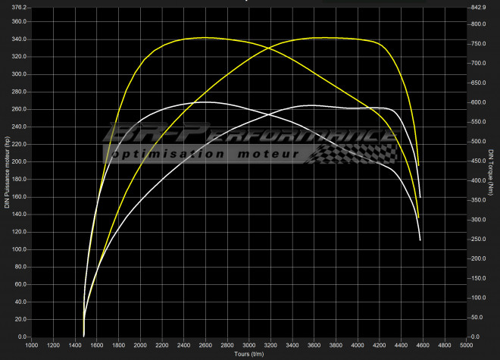Click the 1000 tick on the rpm axis

point(32,346)
